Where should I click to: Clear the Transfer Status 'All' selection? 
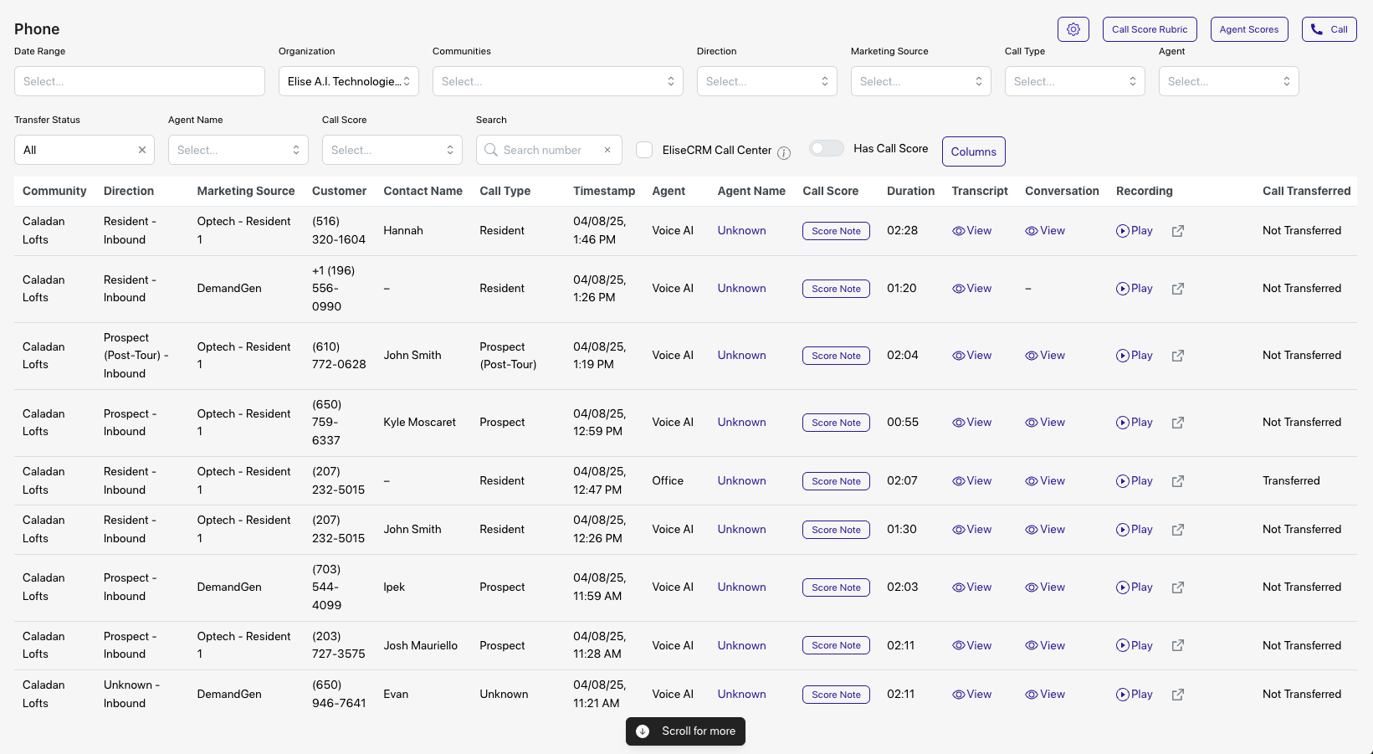(142, 150)
